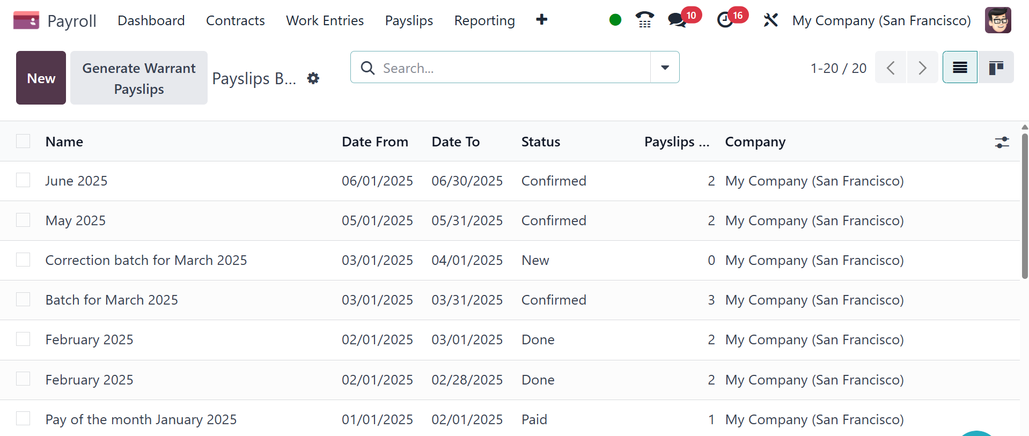Open the My Company (San Francisco) switcher
Screen dimensions: 1029x436
coord(881,20)
